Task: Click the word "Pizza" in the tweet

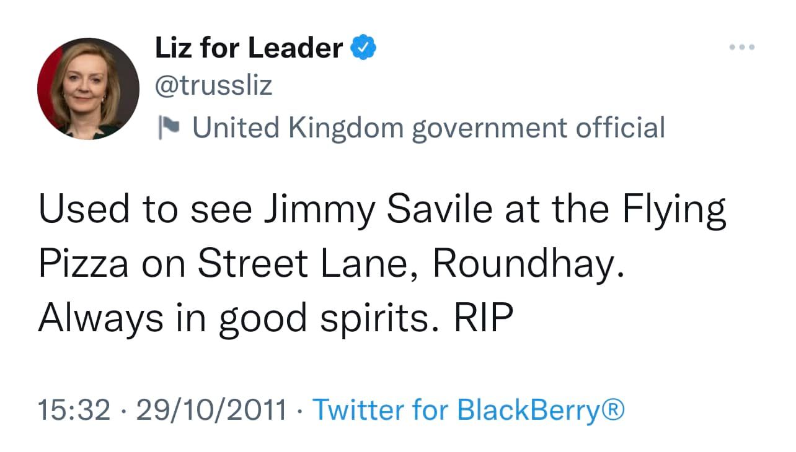Action: coord(83,264)
